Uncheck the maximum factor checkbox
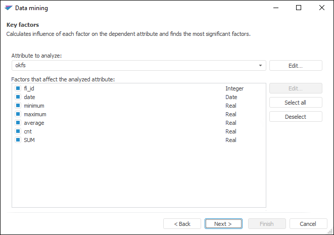Screen dimensions: 334x235 tap(18, 114)
